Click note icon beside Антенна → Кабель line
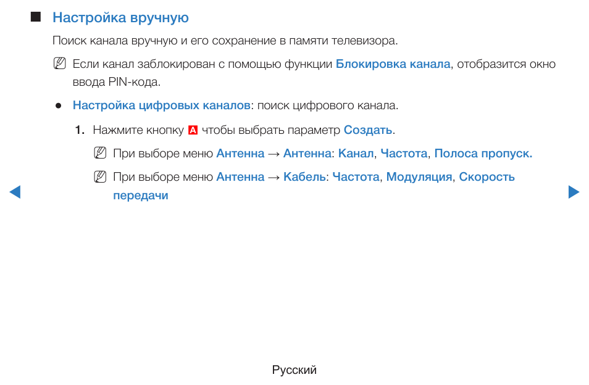 click(100, 176)
